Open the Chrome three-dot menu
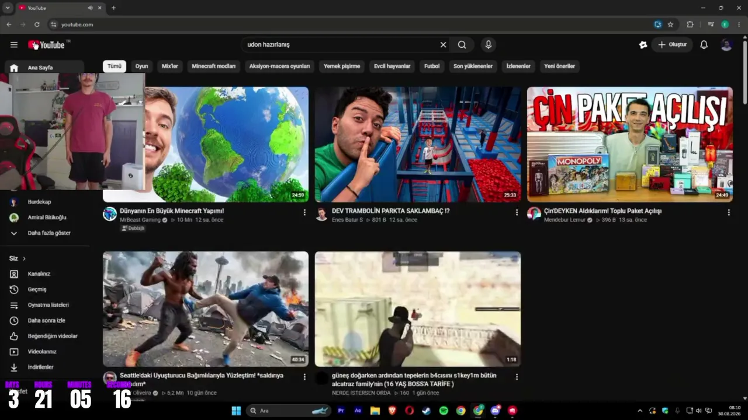 [x=739, y=24]
